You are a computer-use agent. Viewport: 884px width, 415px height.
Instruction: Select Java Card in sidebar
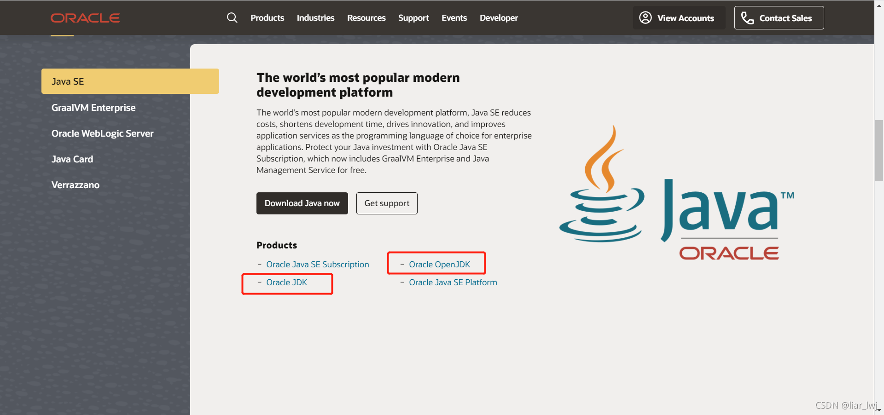72,159
